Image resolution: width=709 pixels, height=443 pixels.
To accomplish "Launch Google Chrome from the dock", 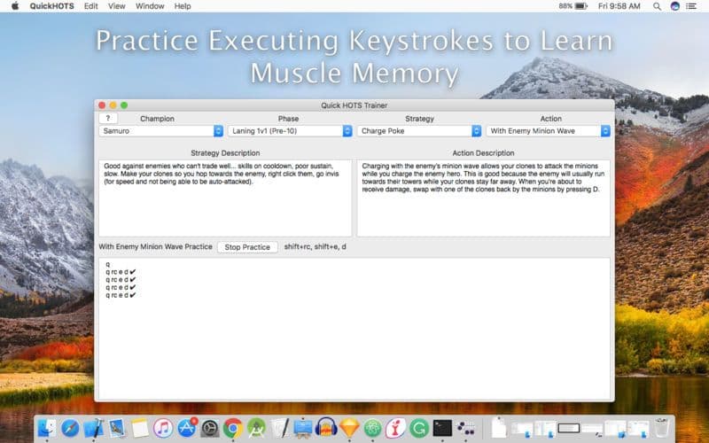I will pyautogui.click(x=233, y=428).
